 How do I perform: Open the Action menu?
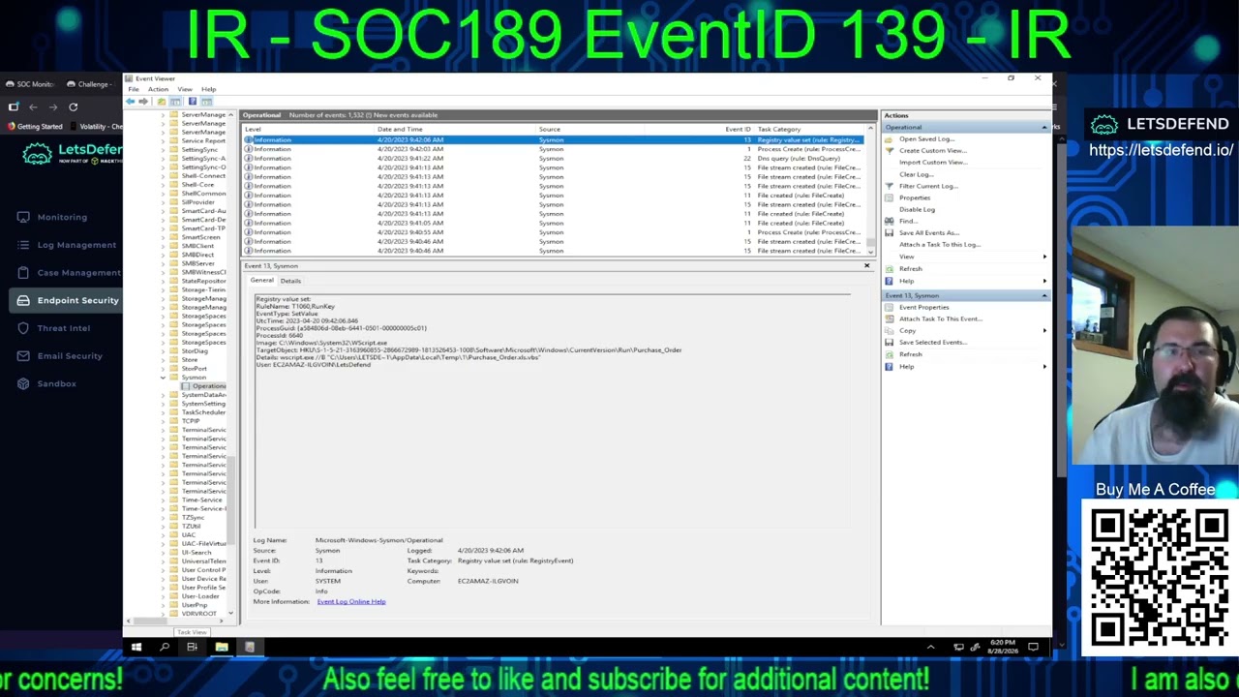(158, 89)
